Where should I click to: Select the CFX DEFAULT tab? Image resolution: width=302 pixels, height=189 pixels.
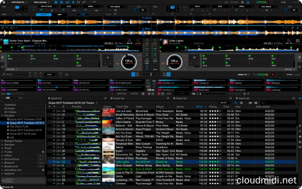click(44, 15)
